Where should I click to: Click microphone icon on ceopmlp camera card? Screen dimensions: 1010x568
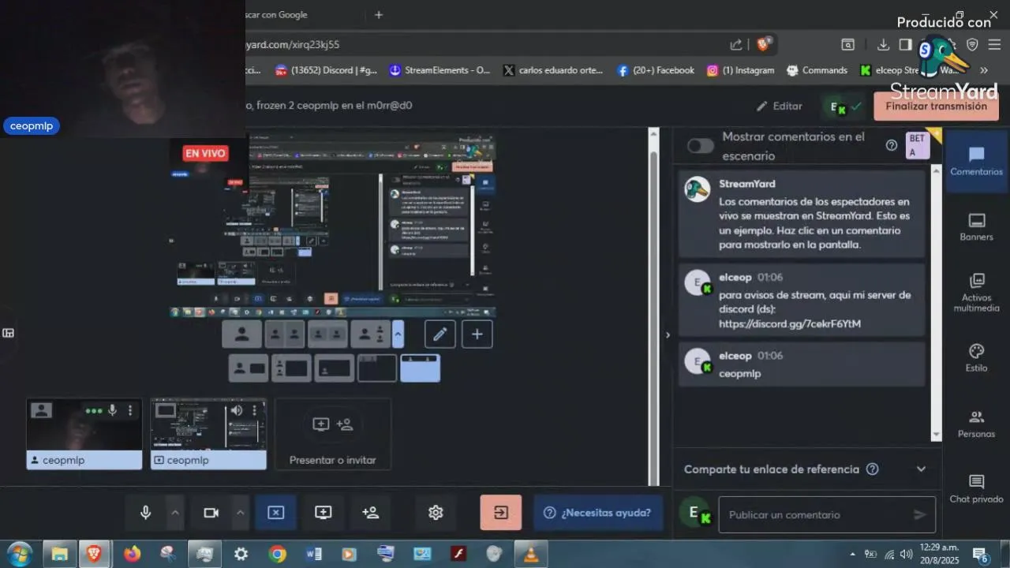pos(113,410)
